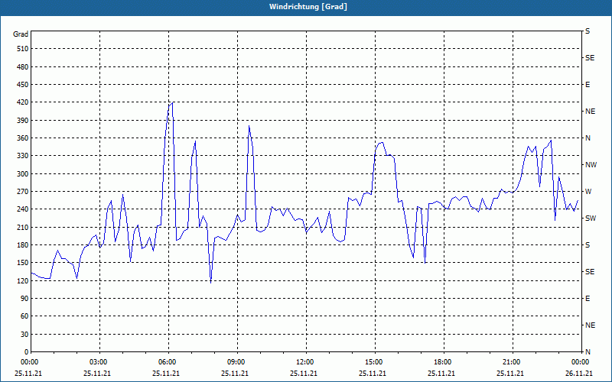Image resolution: width=612 pixels, height=382 pixels.
Task: Select the first 00:00 label starting the time axis
Action: [30, 362]
